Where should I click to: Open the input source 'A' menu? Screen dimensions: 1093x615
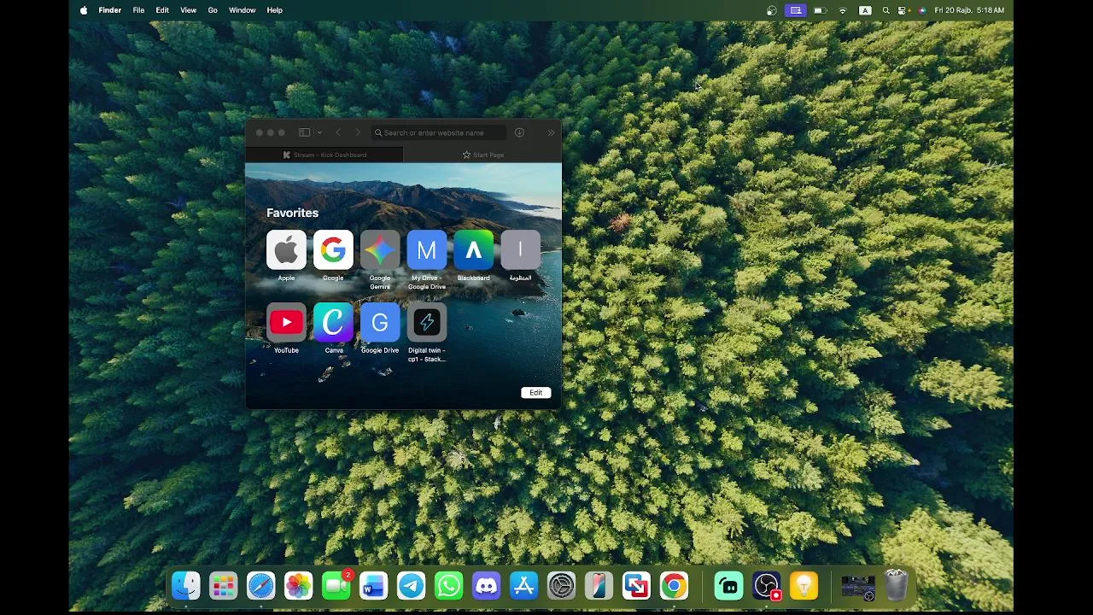pos(865,10)
